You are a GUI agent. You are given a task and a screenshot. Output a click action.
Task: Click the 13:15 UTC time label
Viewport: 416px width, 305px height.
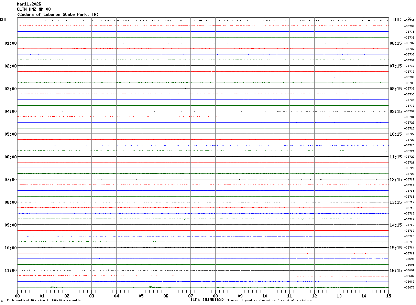[395, 202]
